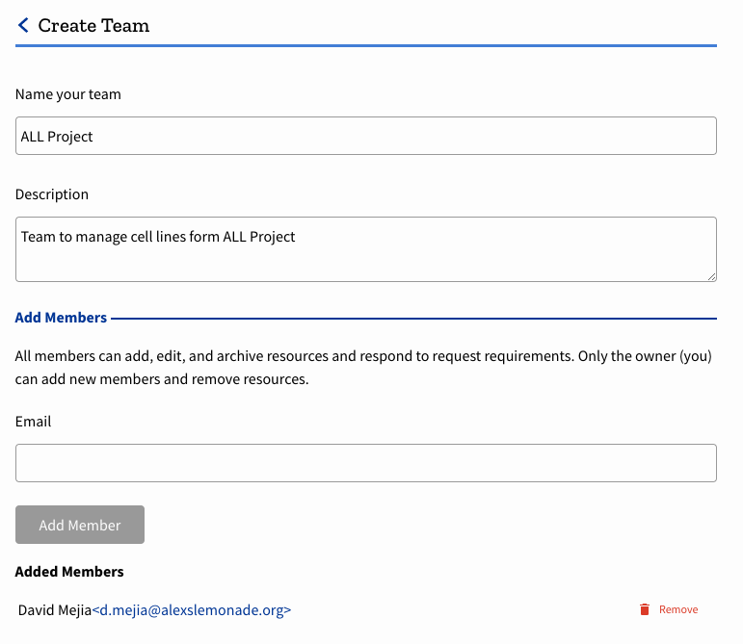The width and height of the screenshot is (743, 644).
Task: Click the "Create Team" page heading
Action: tap(93, 26)
